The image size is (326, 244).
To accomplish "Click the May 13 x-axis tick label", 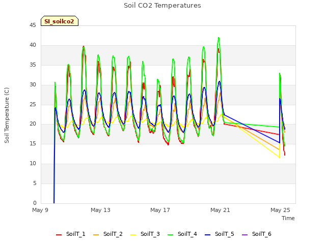I will click(100, 210).
